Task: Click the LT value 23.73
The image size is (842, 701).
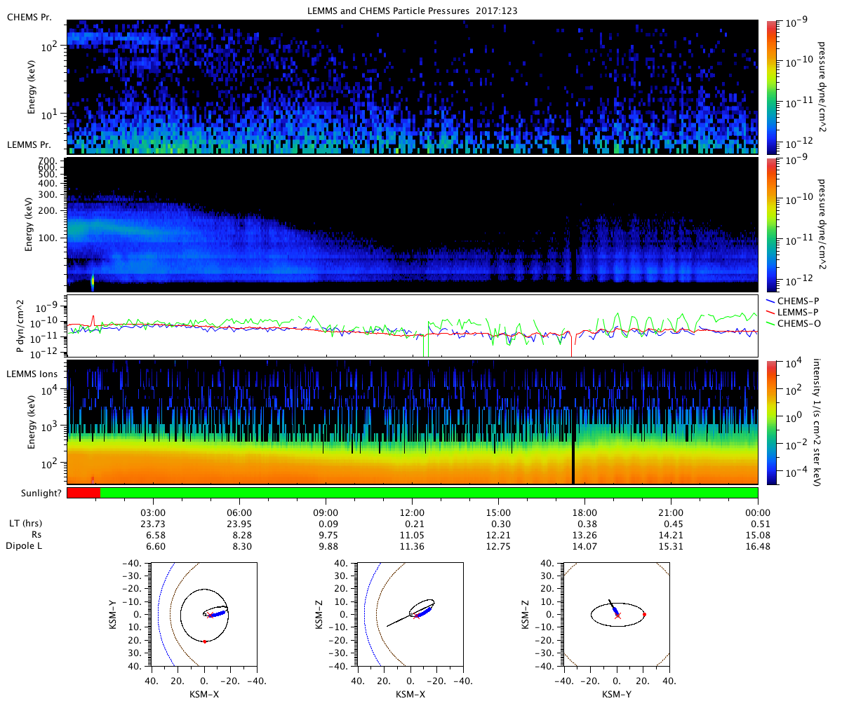Action: click(153, 524)
